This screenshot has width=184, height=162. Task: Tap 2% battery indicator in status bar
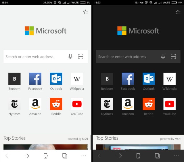tap(85, 3)
